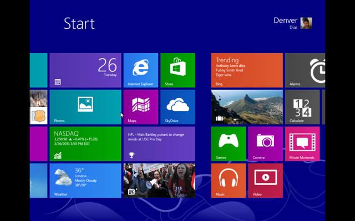Open the Photos tile
The width and height of the screenshot is (355, 221).
pos(85,107)
